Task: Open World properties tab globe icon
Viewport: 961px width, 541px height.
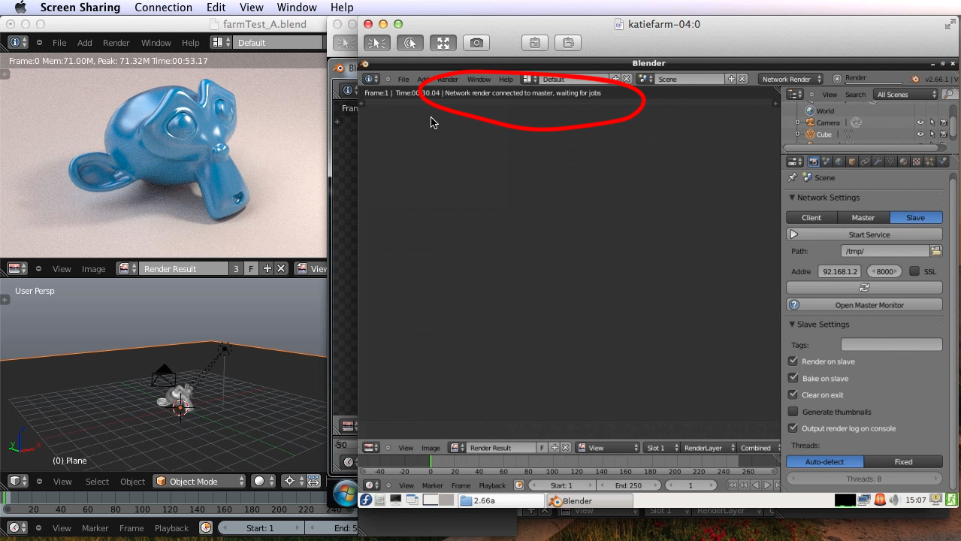Action: pos(839,162)
